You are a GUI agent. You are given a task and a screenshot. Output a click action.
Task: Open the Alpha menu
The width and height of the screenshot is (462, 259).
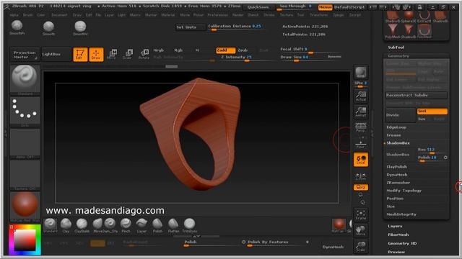coord(14,15)
